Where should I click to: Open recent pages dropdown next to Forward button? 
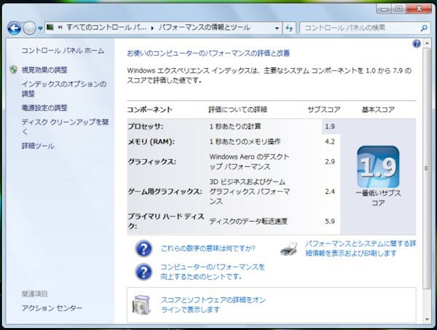pos(40,28)
